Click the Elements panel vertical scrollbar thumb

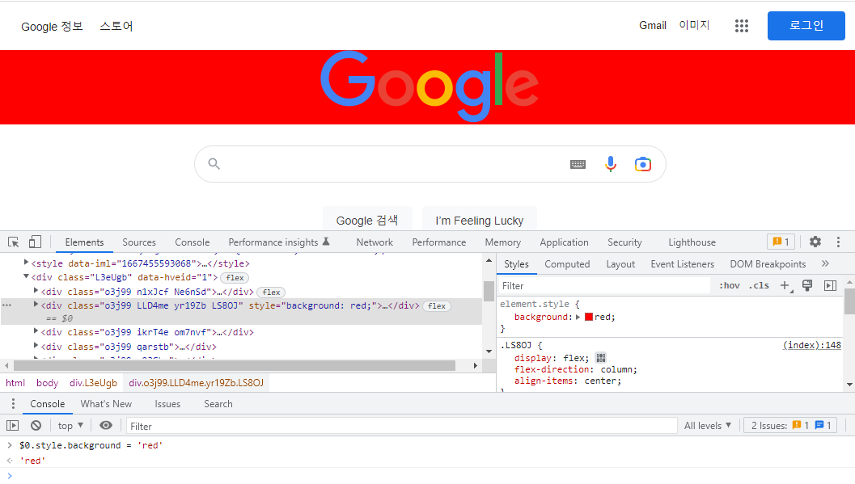489,291
